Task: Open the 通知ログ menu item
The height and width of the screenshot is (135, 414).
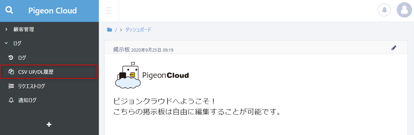Action: pos(27,100)
